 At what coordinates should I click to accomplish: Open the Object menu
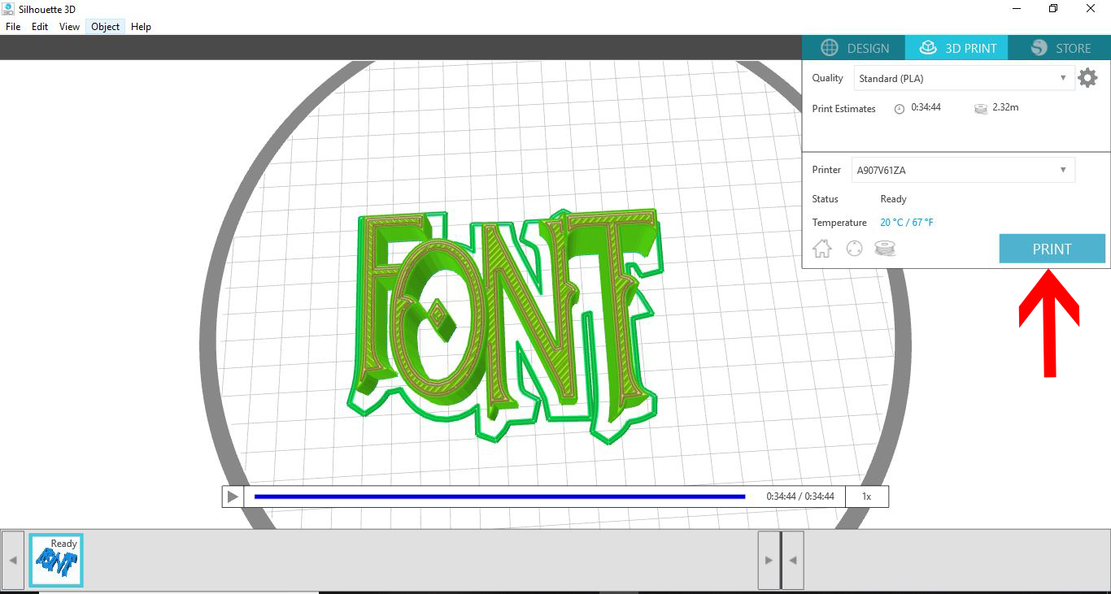(106, 27)
